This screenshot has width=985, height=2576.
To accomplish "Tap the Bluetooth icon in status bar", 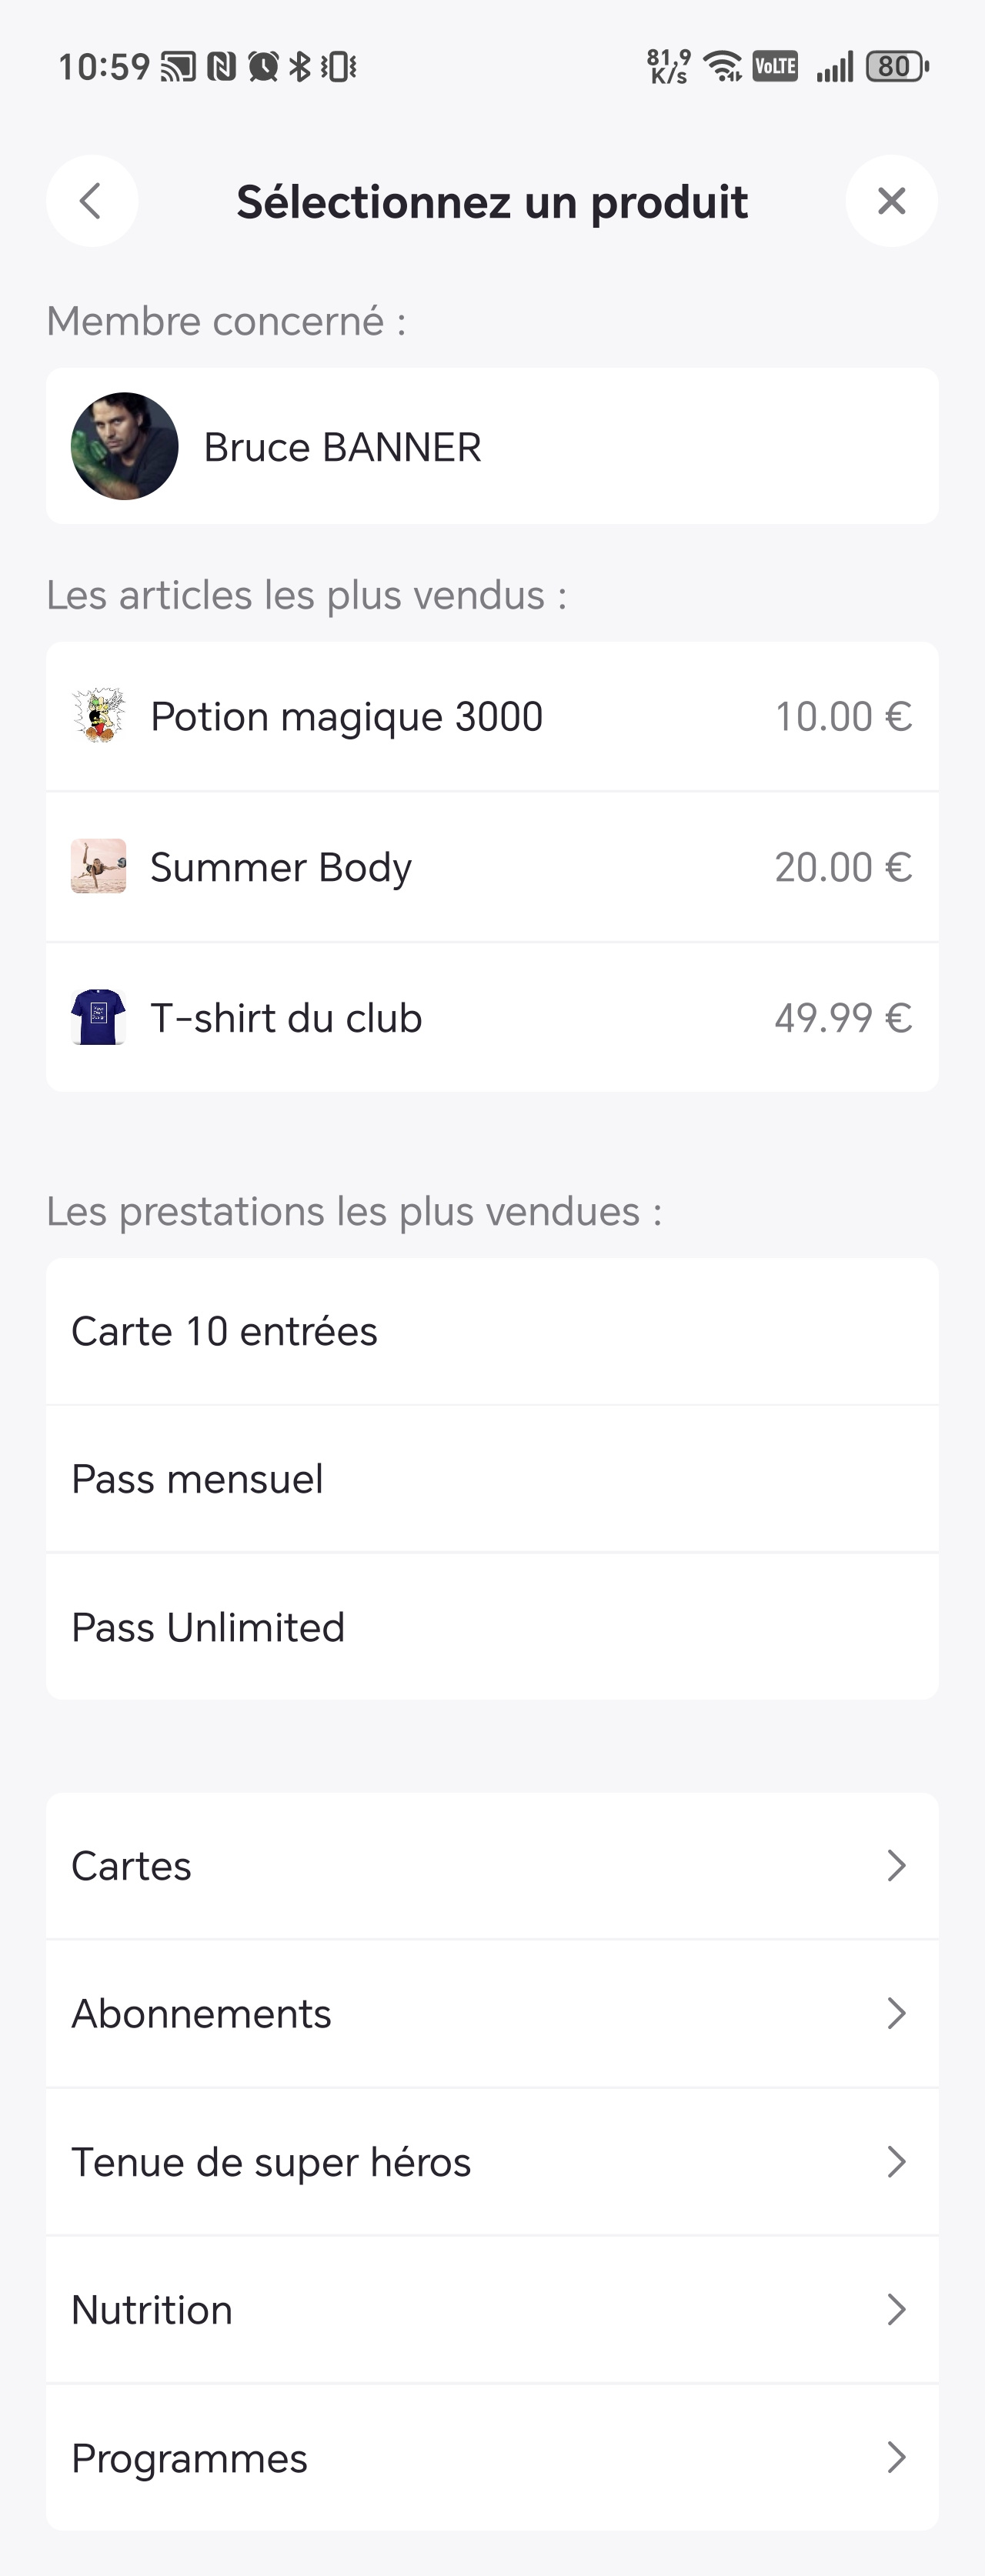I will coord(299,67).
